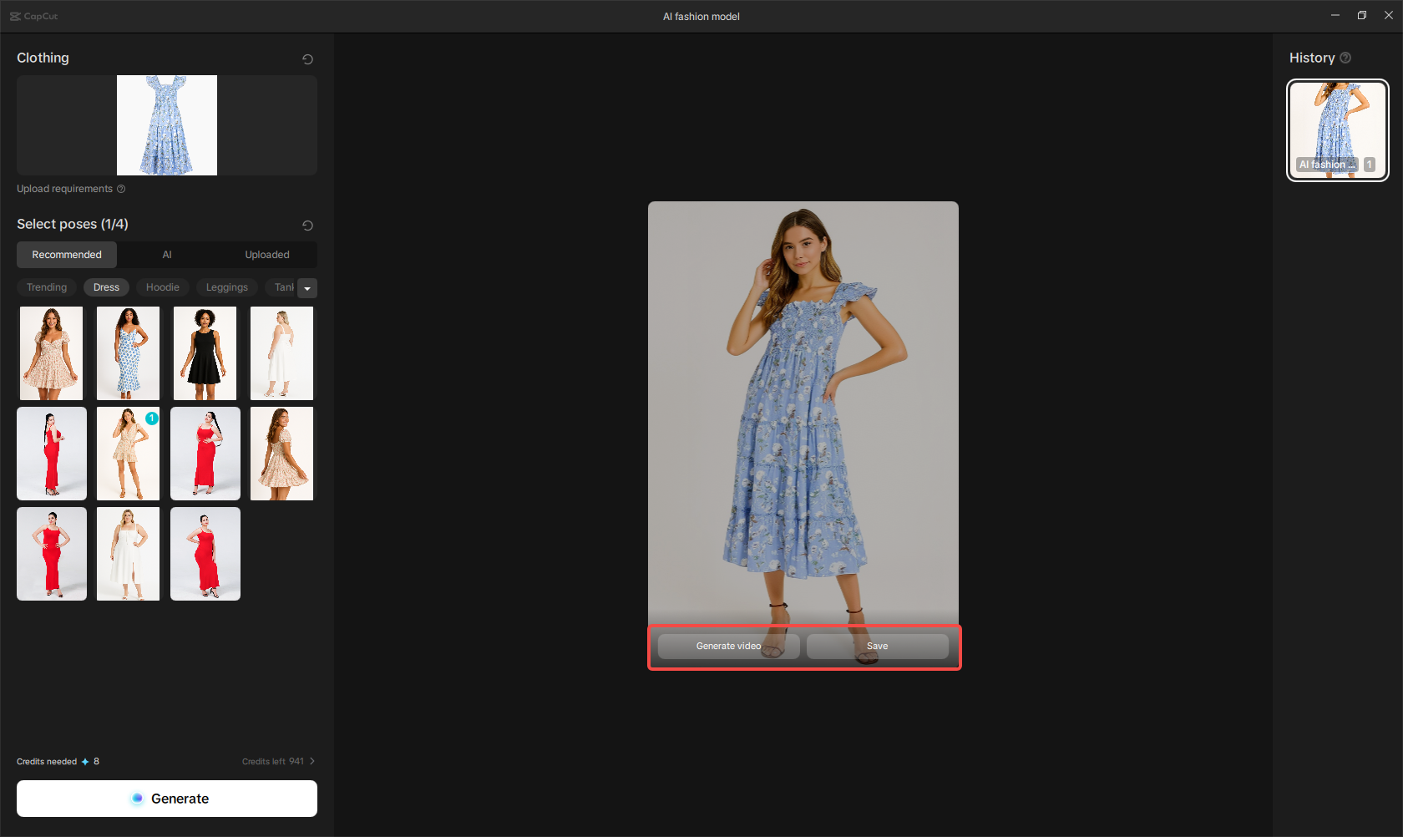Select the blue floral dress pose
1403x837 pixels.
tap(128, 353)
